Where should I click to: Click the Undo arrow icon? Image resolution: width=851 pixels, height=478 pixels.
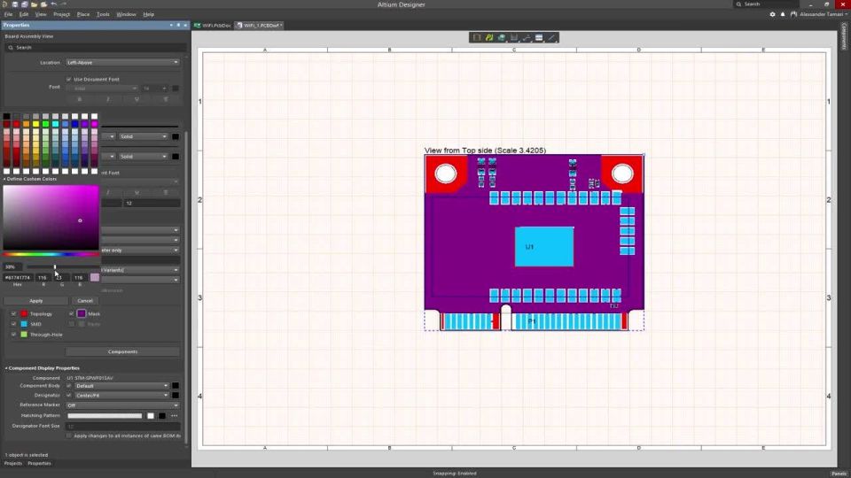[54, 4]
